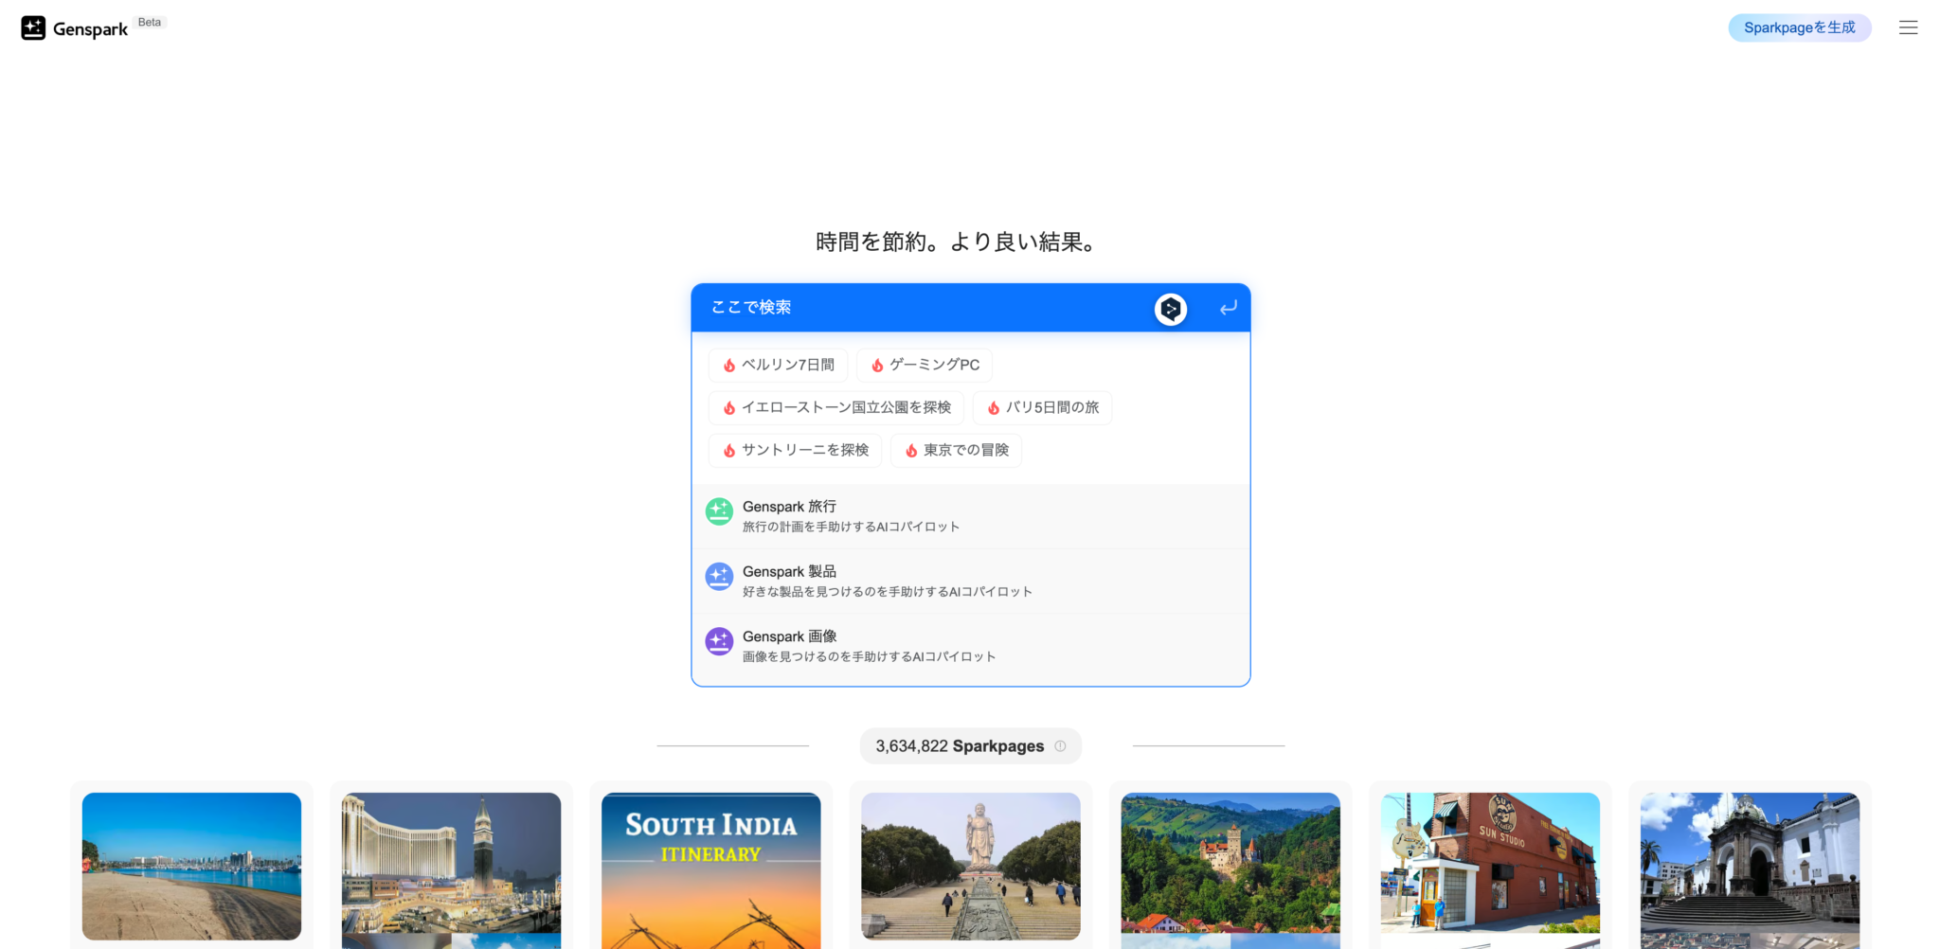Click the Genspark logo icon

pos(33,27)
